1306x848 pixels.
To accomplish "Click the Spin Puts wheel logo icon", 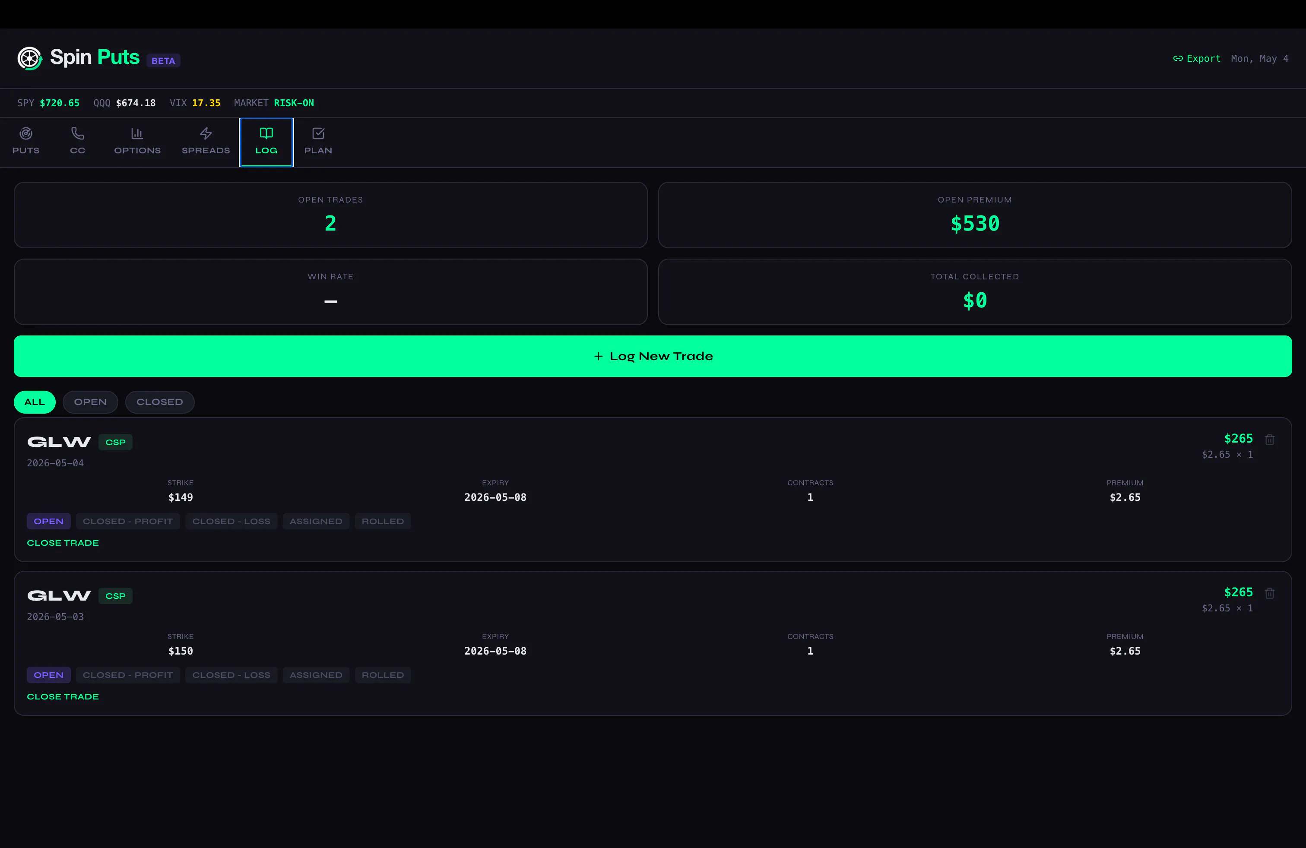I will 30,58.
